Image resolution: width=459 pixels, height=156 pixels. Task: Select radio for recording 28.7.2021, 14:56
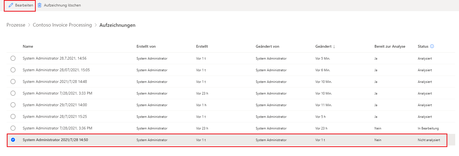pos(13,58)
